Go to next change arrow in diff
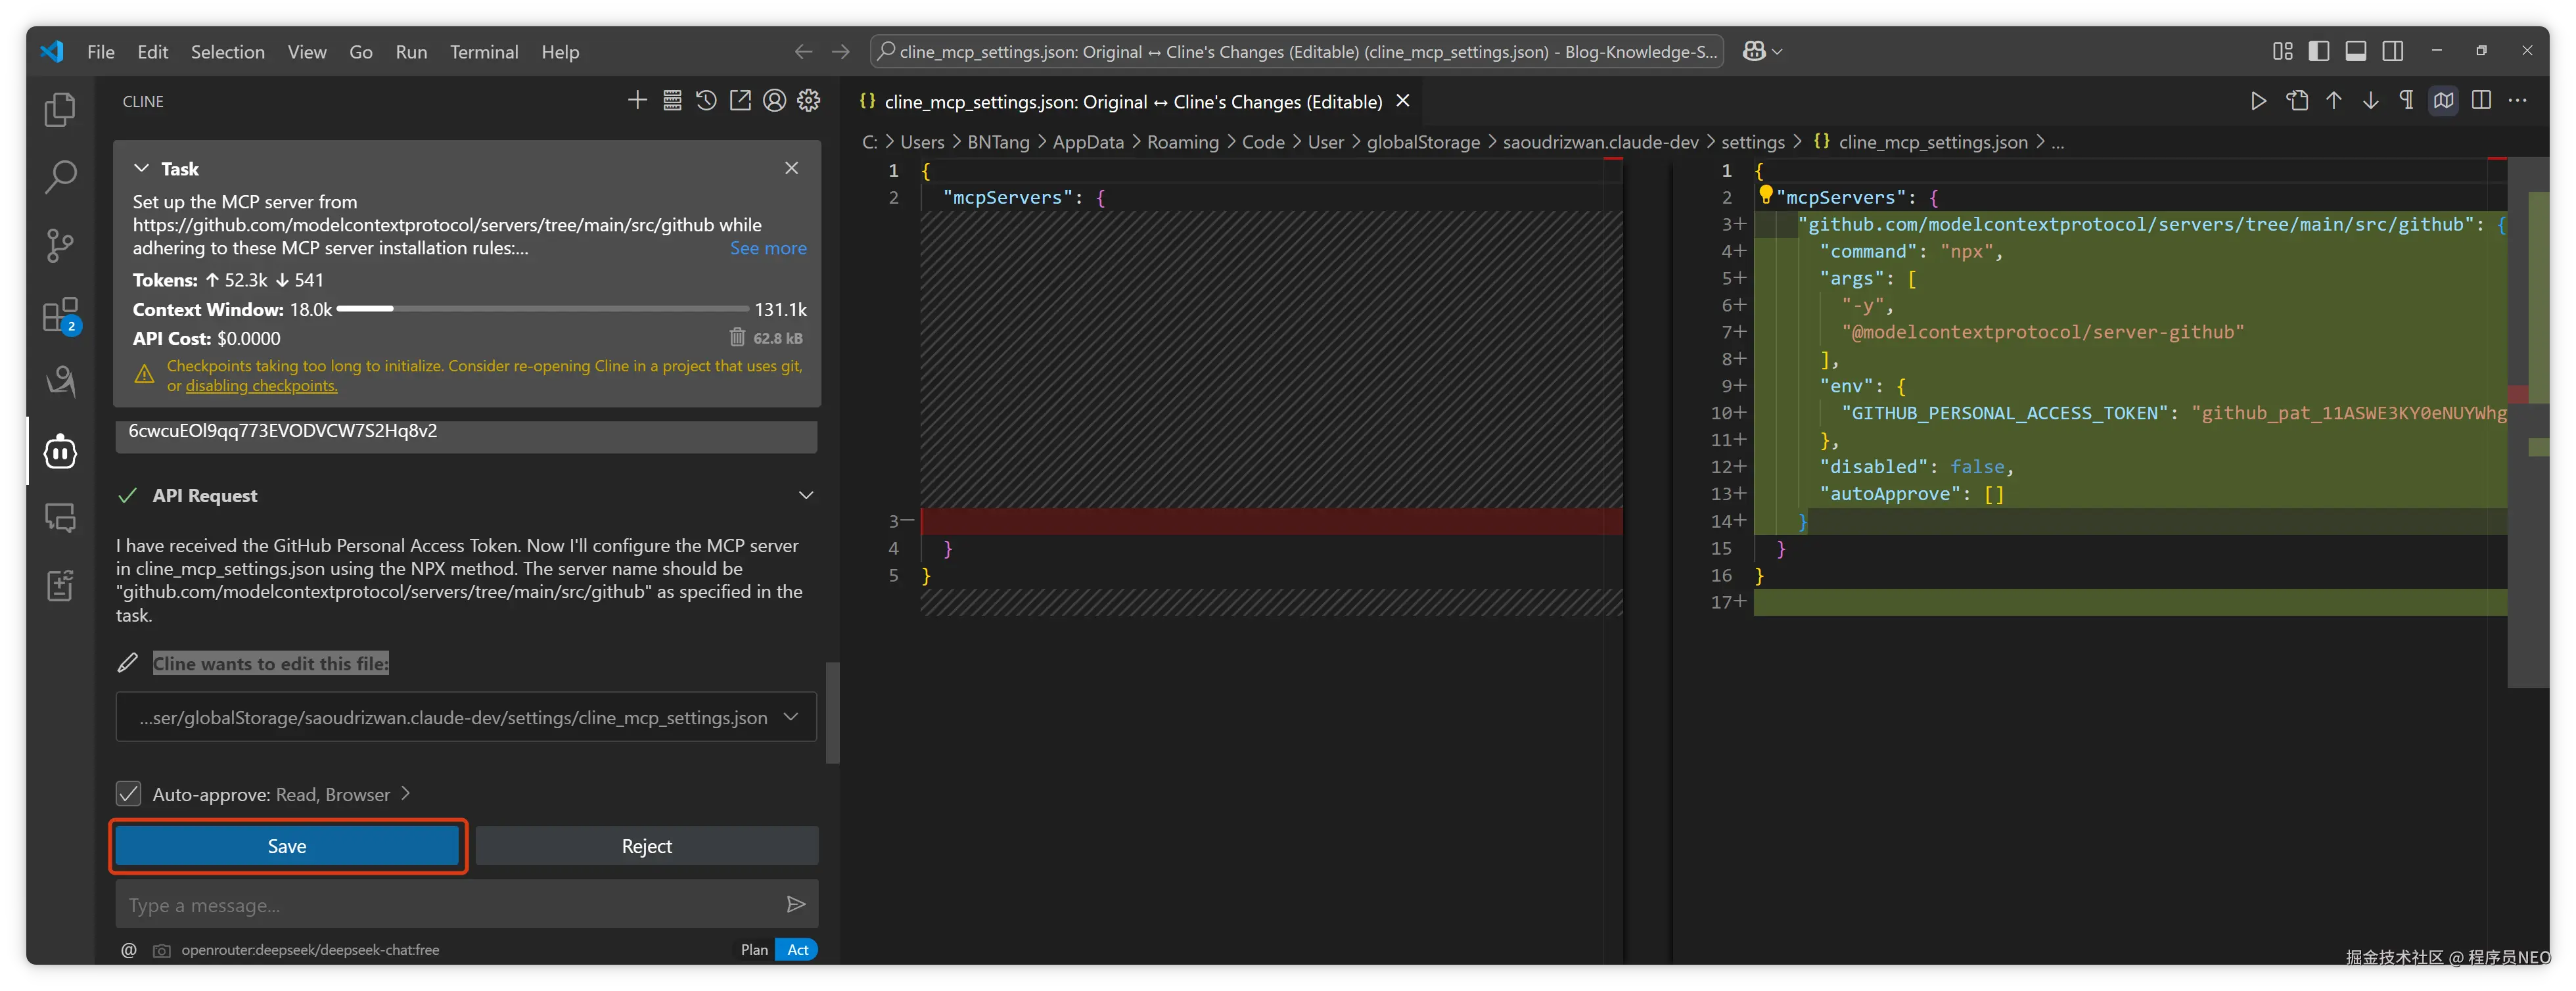 [2370, 101]
